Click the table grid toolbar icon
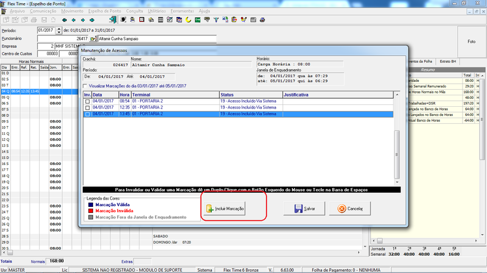Screen dimensions: 487x273 (161, 20)
